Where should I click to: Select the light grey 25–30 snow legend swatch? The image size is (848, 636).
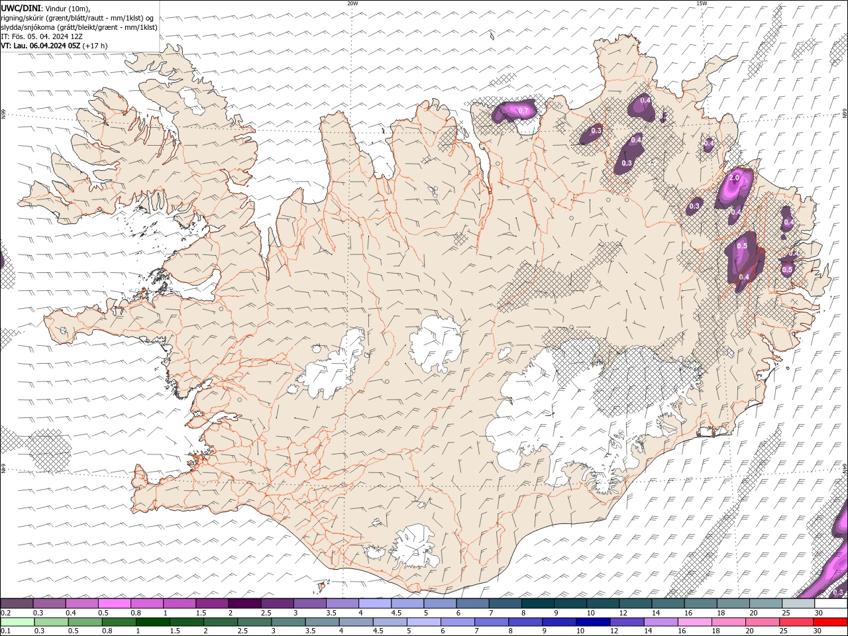(x=798, y=604)
